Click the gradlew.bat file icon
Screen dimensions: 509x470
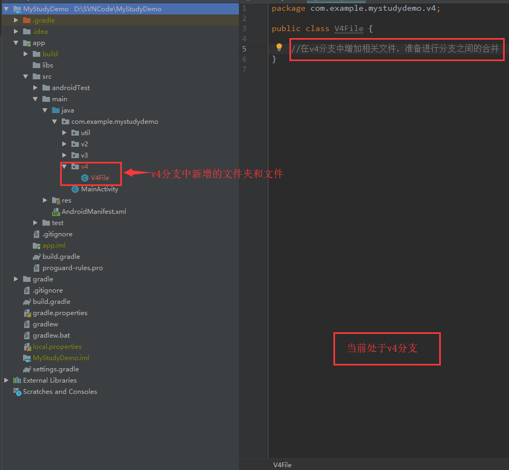point(27,335)
